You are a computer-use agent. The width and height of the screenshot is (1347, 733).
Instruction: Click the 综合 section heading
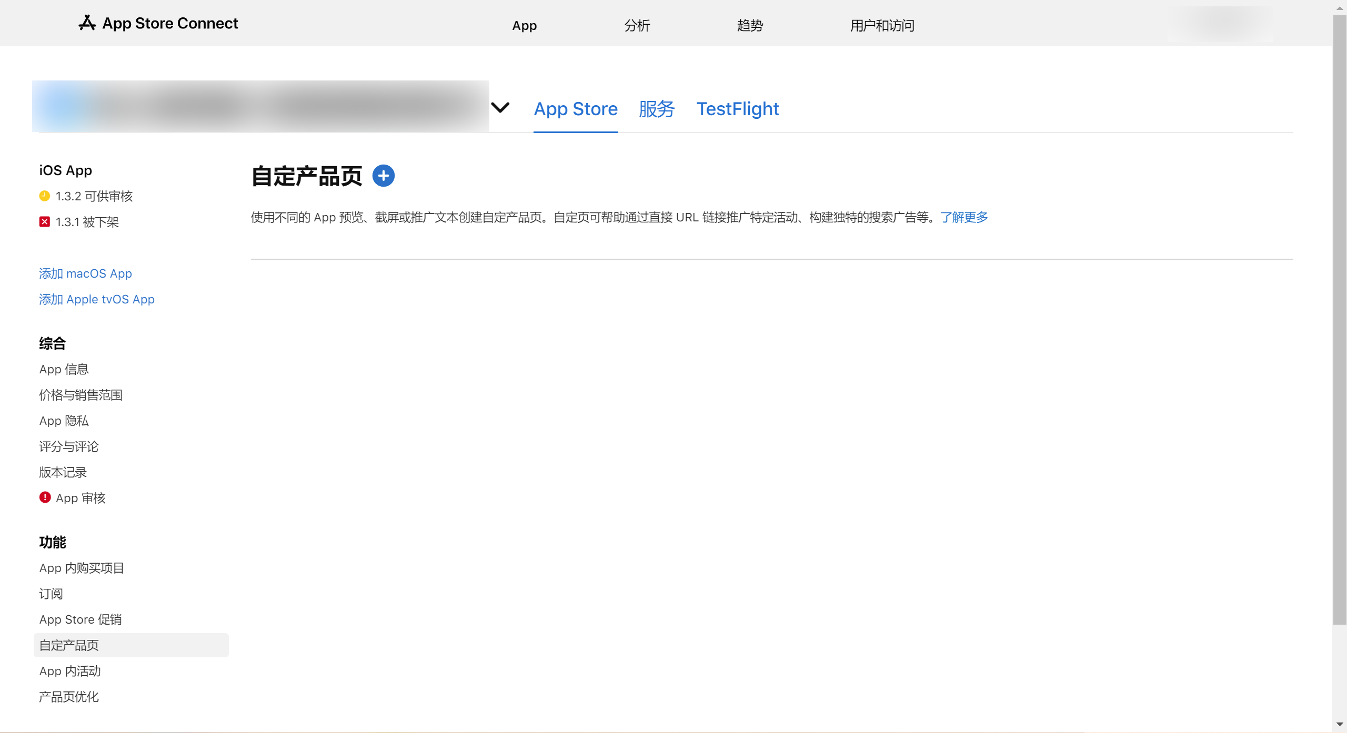click(x=52, y=343)
